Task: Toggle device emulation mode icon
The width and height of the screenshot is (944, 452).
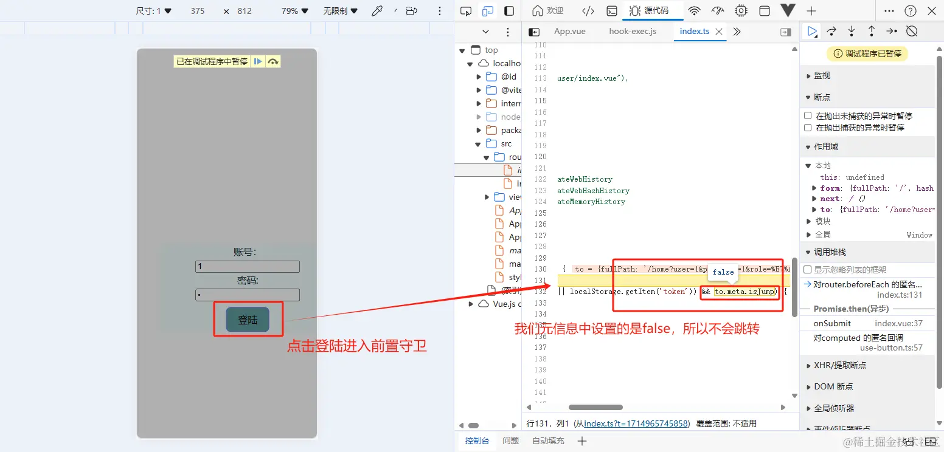Action: click(487, 11)
